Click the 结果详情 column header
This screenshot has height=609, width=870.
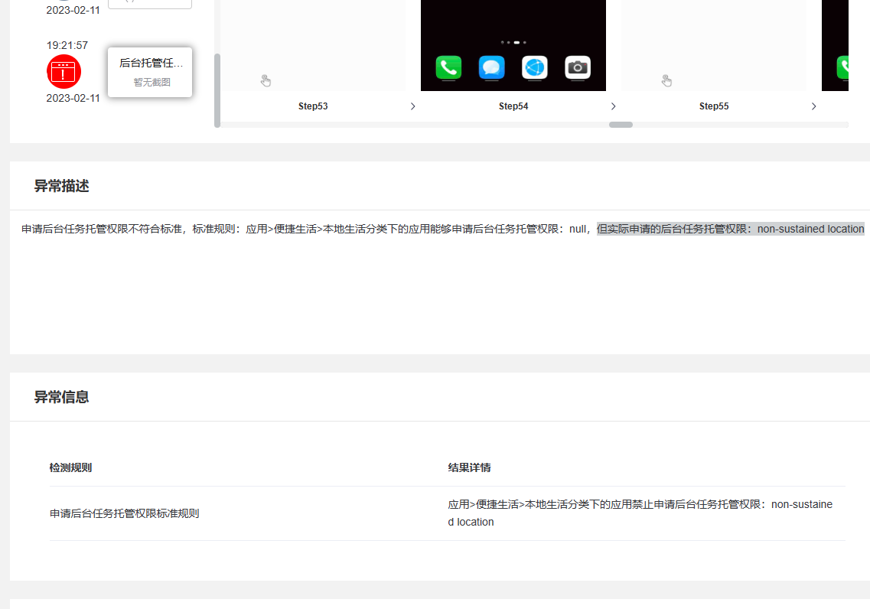point(469,467)
